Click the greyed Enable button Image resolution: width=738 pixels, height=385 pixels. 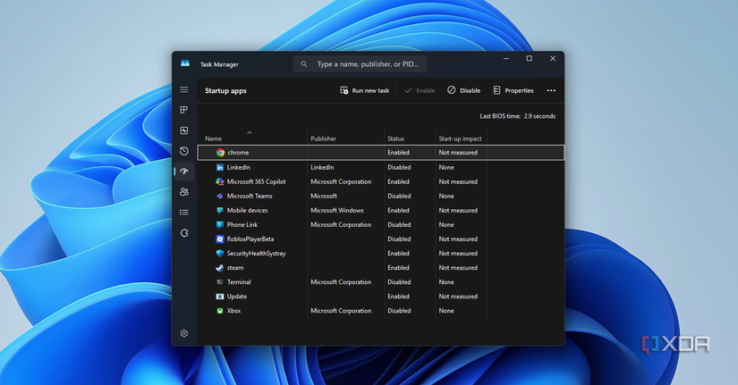(420, 90)
